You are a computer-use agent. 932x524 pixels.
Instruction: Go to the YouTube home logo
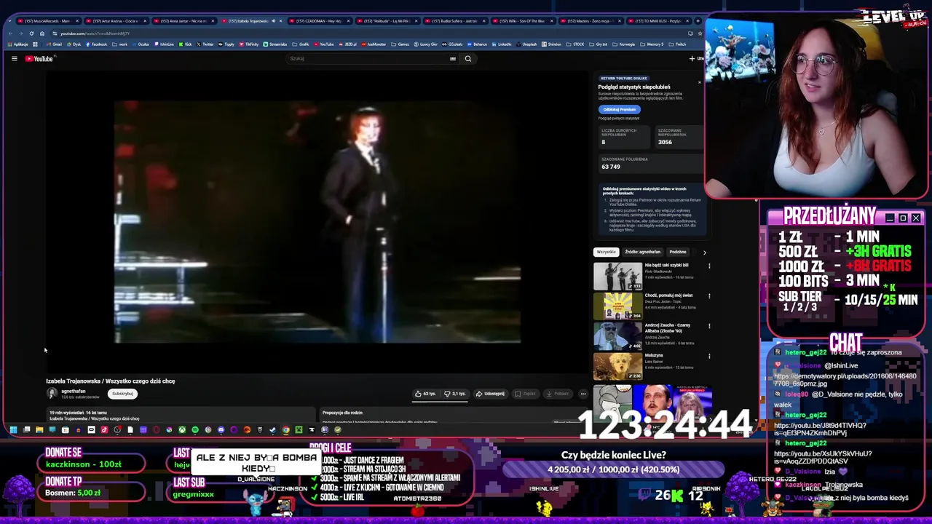tap(39, 59)
